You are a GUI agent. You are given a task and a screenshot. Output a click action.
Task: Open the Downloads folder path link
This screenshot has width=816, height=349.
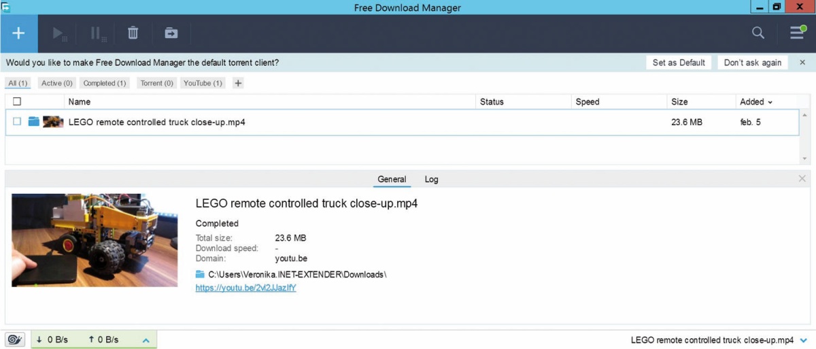coord(297,275)
